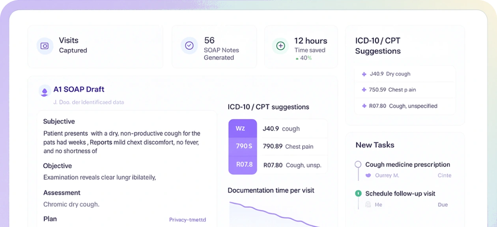This screenshot has height=227, width=497.
Task: Click the purple assignee icon next to Ourrey M.
Action: point(369,175)
